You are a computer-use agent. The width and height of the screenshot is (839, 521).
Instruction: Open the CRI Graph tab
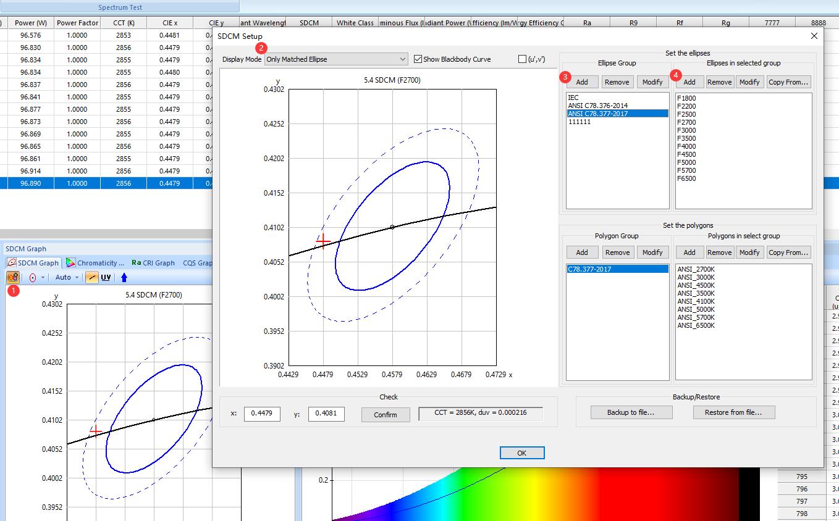click(x=153, y=263)
